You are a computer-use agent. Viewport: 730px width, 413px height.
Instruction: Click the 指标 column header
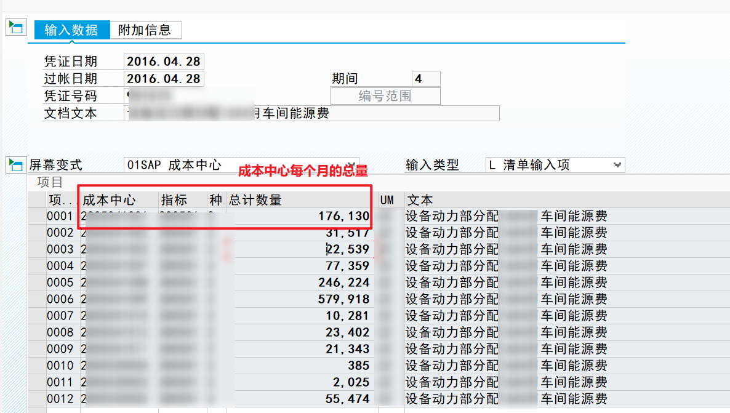click(x=182, y=200)
